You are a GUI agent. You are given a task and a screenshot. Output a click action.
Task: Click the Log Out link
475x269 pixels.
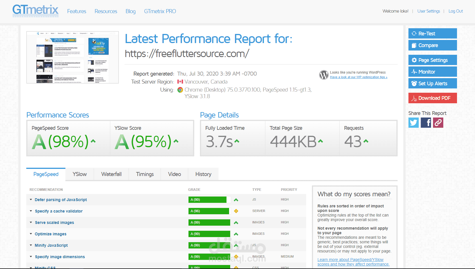point(456,11)
